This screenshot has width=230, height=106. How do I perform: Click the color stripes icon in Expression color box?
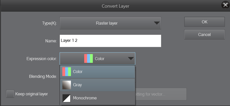click(x=88, y=59)
